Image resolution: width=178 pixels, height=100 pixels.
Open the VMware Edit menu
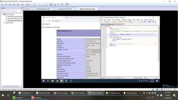tap(6, 5)
